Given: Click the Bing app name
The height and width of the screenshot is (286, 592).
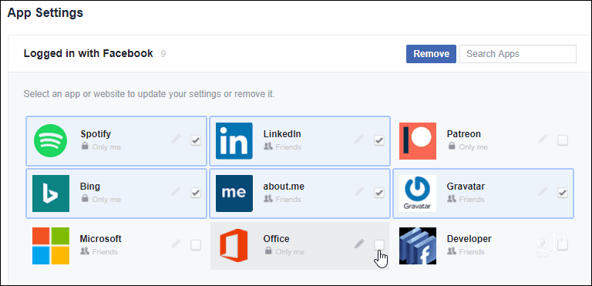Looking at the screenshot, I should click(90, 187).
